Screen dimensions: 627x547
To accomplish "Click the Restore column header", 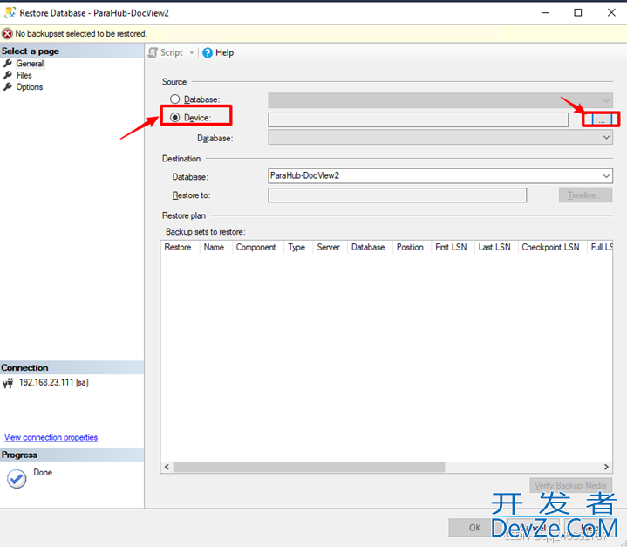I will click(x=178, y=247).
